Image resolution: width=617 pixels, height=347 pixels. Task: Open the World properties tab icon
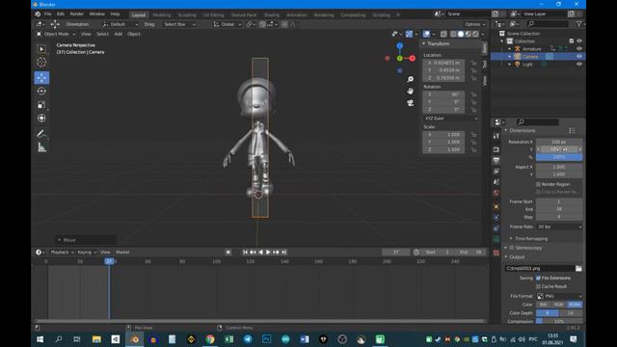click(x=496, y=193)
